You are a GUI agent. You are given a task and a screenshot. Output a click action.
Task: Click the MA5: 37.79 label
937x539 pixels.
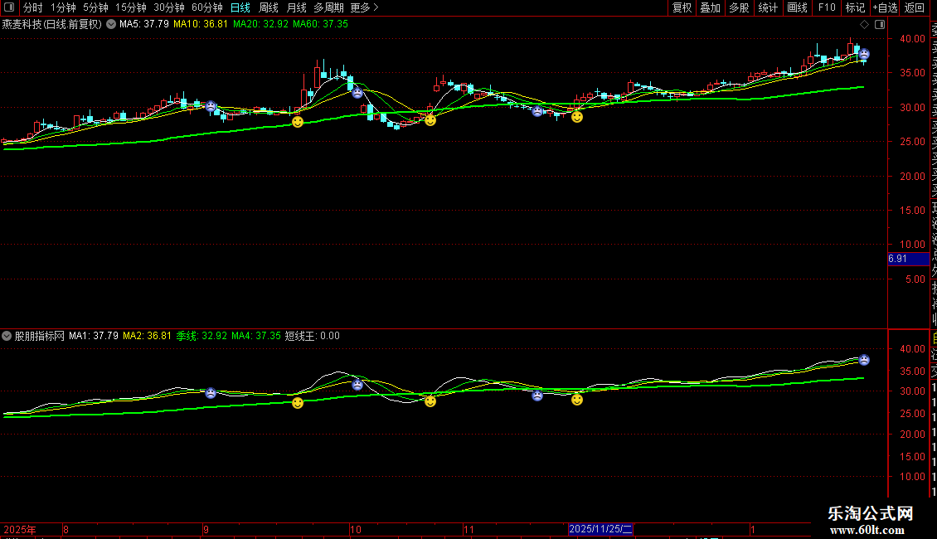tap(144, 25)
